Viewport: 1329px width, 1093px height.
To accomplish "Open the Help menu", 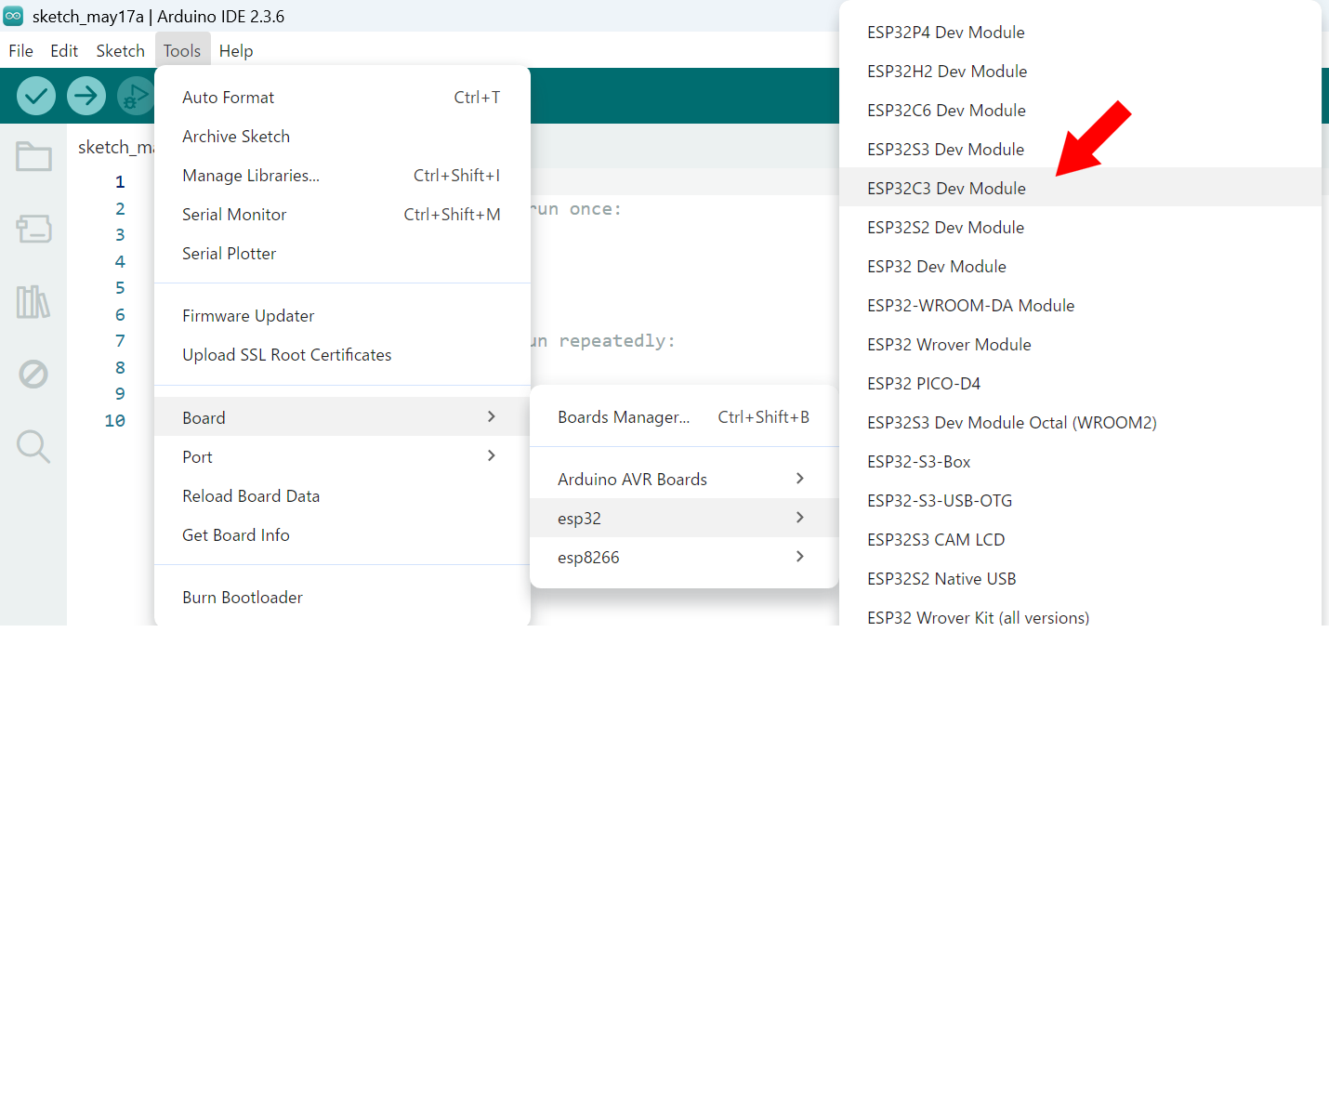I will point(236,51).
